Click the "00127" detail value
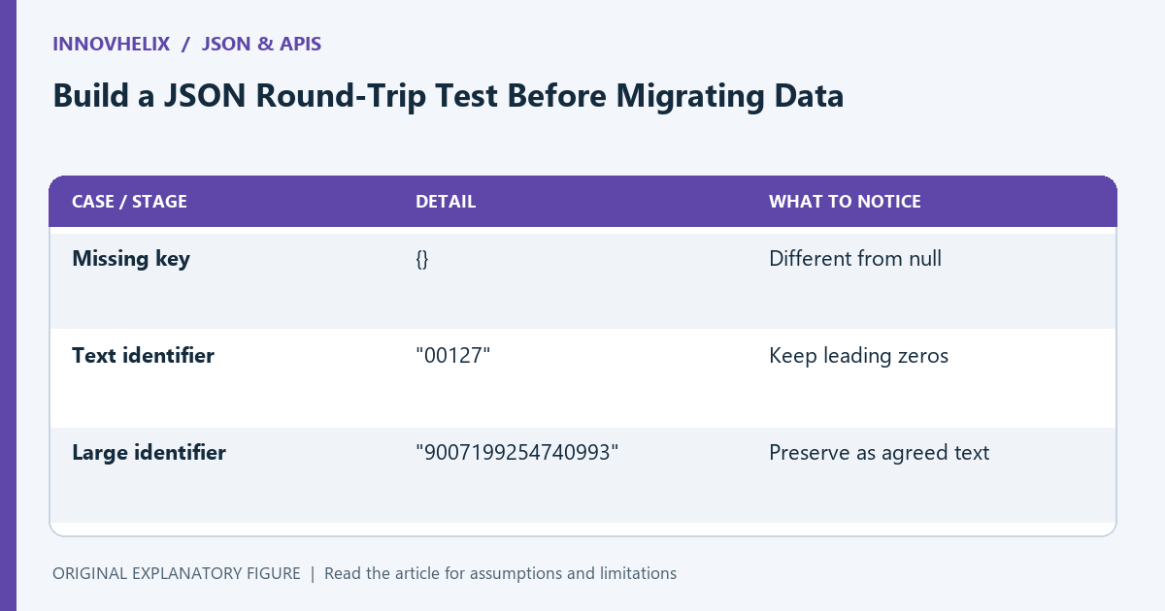The height and width of the screenshot is (611, 1165). (452, 356)
